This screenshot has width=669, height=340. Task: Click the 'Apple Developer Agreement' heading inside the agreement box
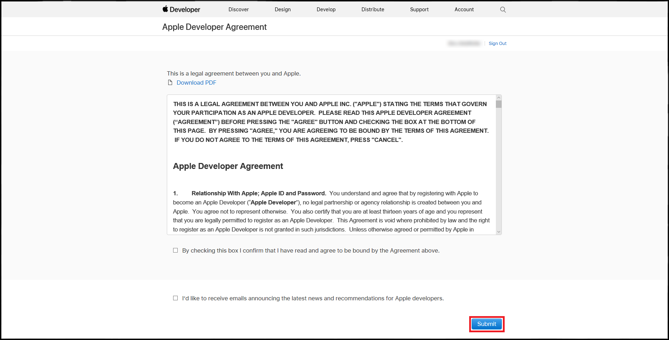coord(228,166)
